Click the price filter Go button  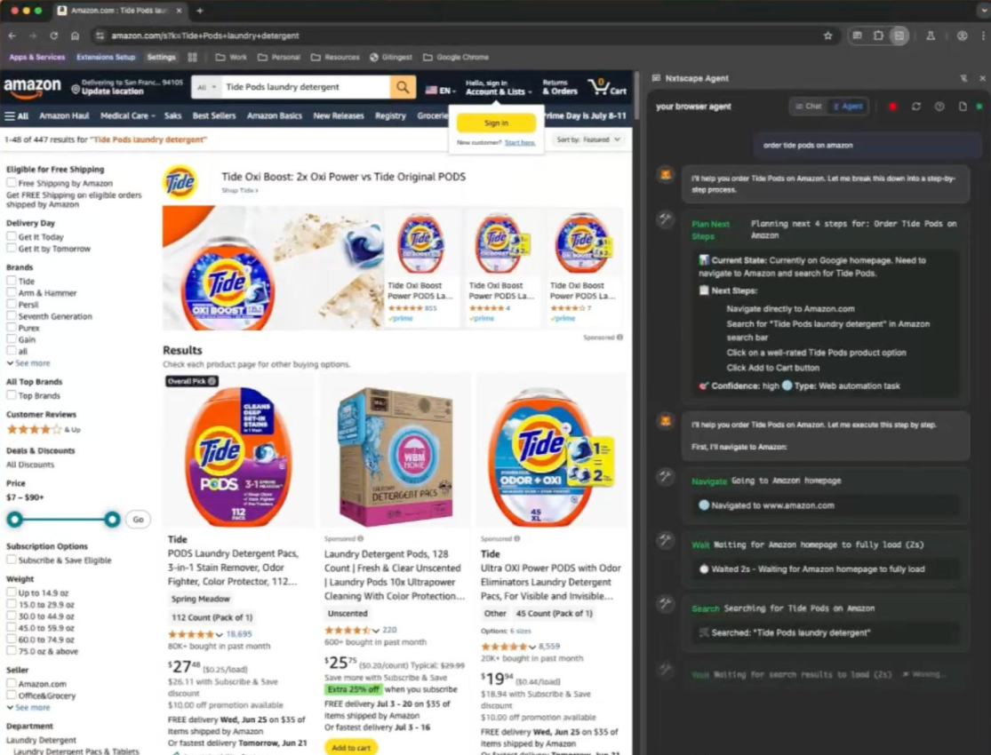pyautogui.click(x=138, y=520)
